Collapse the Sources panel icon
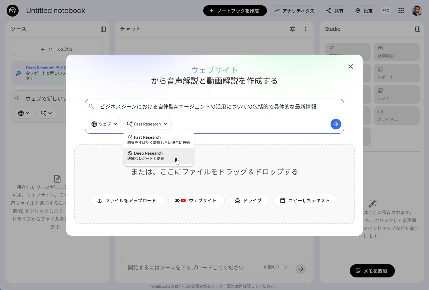The height and width of the screenshot is (290, 429). (103, 29)
